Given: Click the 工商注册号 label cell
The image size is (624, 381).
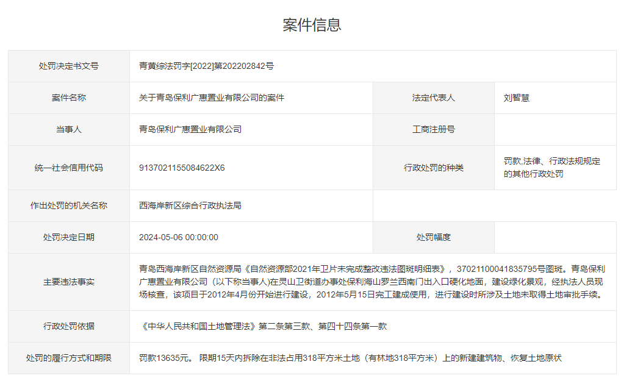Looking at the screenshot, I should (x=433, y=129).
